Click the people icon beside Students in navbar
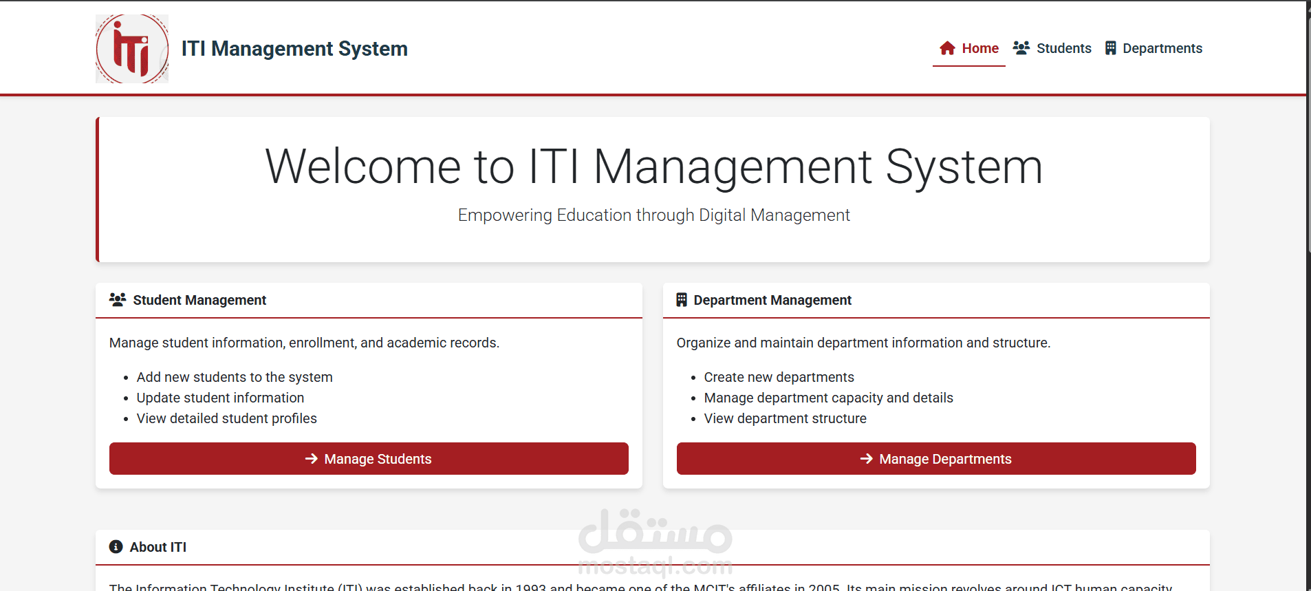Image resolution: width=1311 pixels, height=591 pixels. pyautogui.click(x=1021, y=48)
